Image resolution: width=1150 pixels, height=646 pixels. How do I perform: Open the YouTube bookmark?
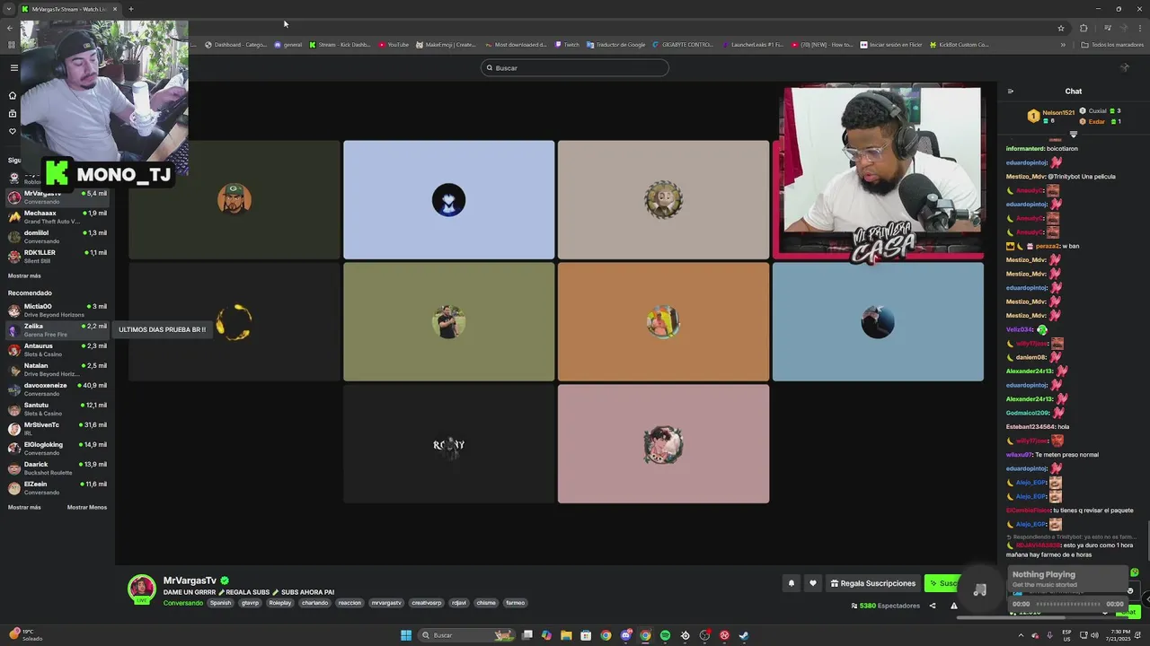pyautogui.click(x=394, y=44)
